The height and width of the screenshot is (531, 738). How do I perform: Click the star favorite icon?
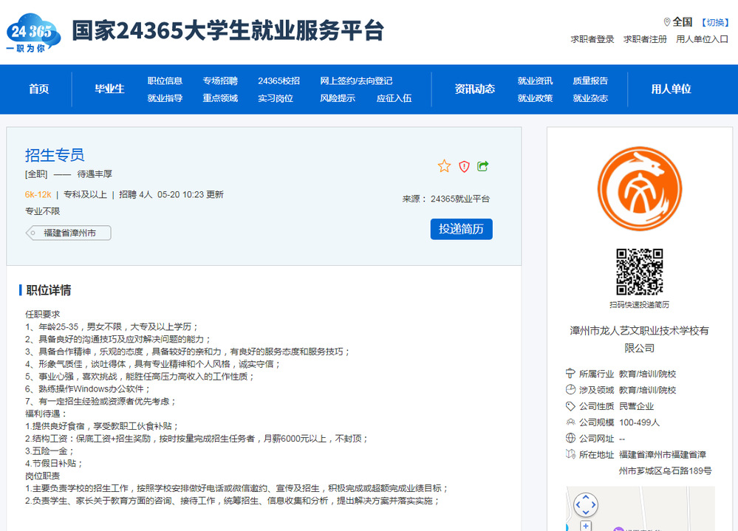(x=444, y=166)
